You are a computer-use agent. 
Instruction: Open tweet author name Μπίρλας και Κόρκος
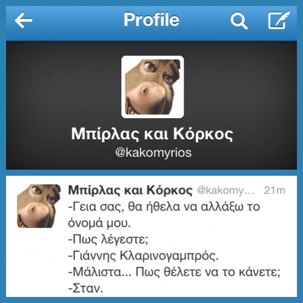130,190
